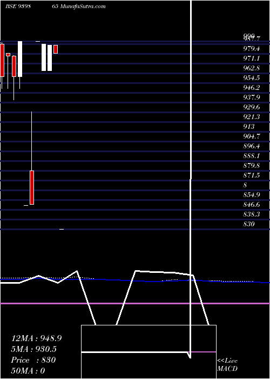Select the 962.8 price axis label
Image resolution: width=270 pixels, height=379 pixels.
click(x=252, y=68)
